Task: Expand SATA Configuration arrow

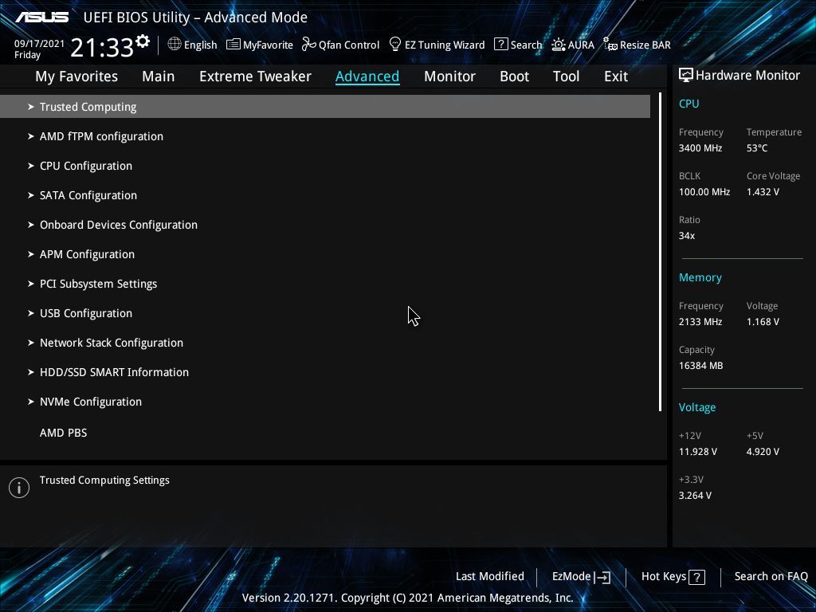Action: 31,195
